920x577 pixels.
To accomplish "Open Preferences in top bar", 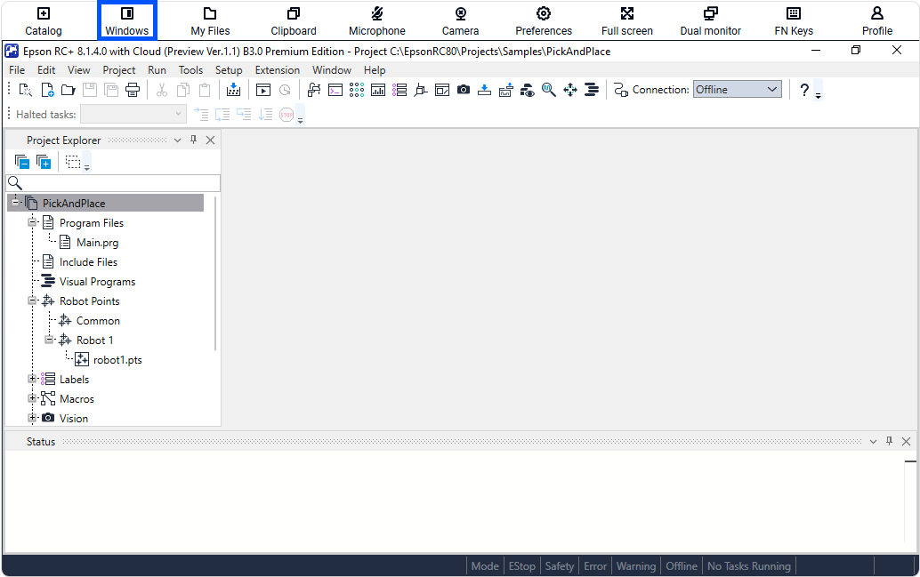I will pyautogui.click(x=544, y=21).
